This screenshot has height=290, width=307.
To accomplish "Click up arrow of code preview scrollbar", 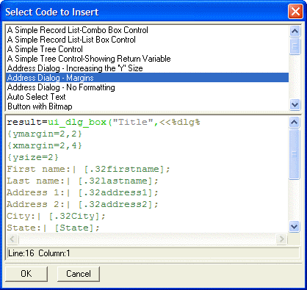I will pos(294,122).
